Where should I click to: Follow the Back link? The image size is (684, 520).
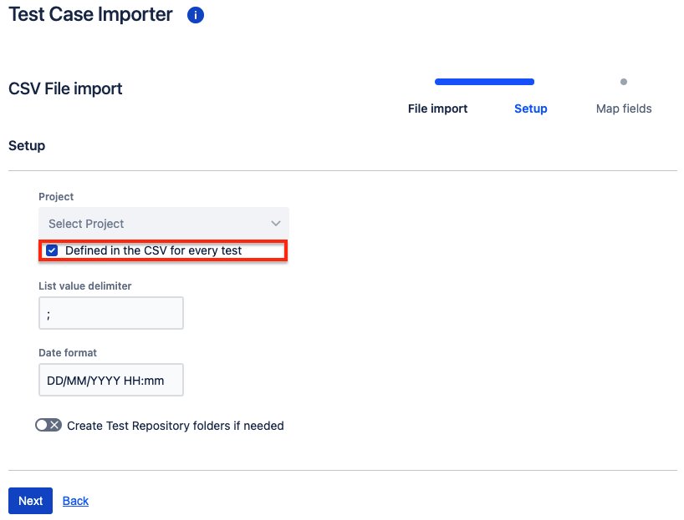click(75, 501)
